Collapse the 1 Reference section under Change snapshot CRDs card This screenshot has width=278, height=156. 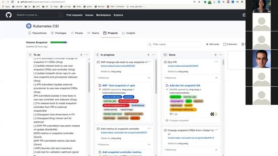[x=216, y=150]
